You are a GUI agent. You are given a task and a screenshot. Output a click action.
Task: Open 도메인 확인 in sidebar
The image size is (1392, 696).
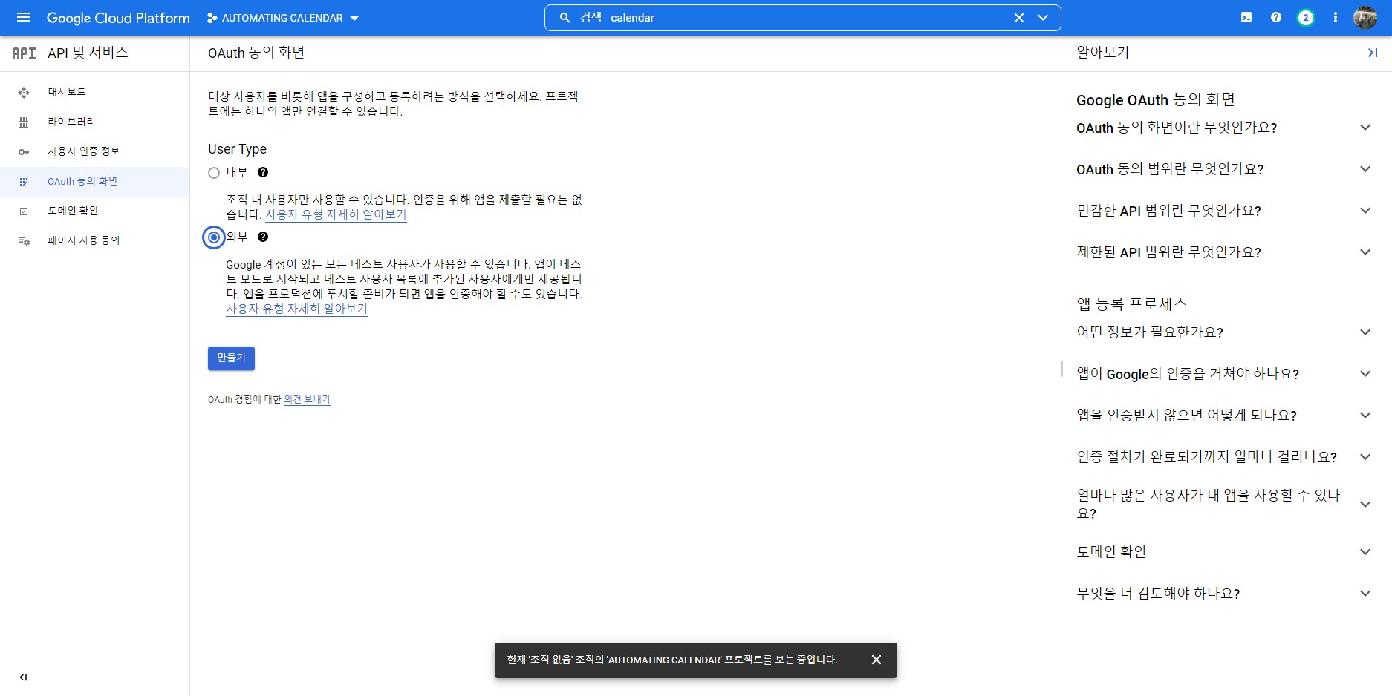(x=94, y=211)
